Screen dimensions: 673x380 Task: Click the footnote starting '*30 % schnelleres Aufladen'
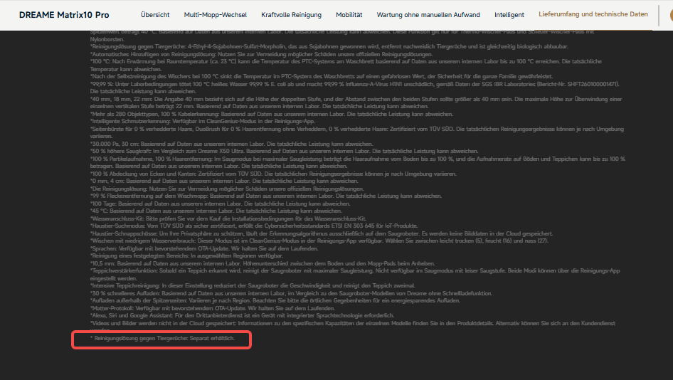click(x=291, y=293)
